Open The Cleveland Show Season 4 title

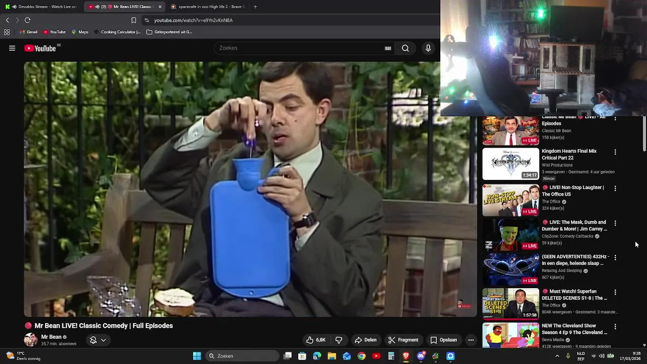(574, 329)
